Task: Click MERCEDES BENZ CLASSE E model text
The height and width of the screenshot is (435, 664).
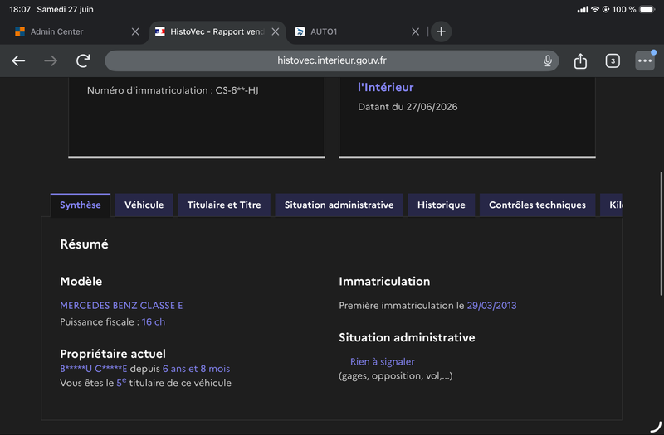Action: pyautogui.click(x=121, y=306)
